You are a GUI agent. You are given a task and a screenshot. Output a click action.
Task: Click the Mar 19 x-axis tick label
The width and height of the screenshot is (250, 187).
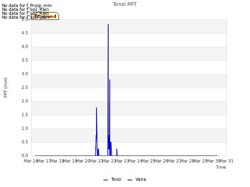70,161
